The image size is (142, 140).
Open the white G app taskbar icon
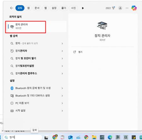click(126, 137)
